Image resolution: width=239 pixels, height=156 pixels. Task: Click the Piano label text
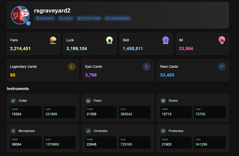pyautogui.click(x=97, y=101)
